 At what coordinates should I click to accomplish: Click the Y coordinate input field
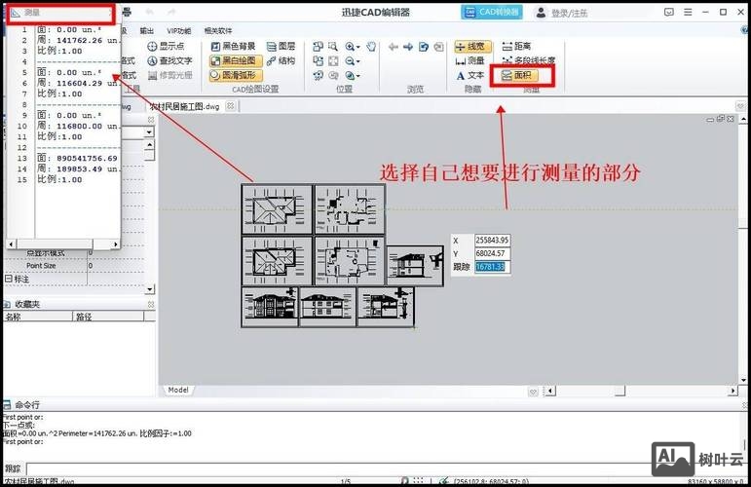[x=492, y=253]
